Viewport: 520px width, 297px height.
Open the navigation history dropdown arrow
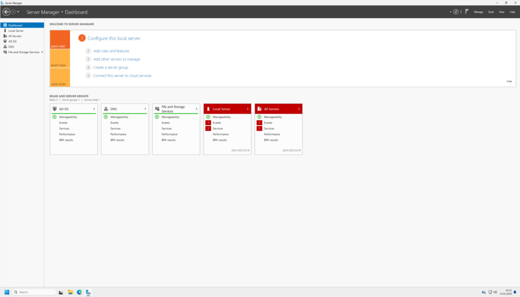pos(18,12)
